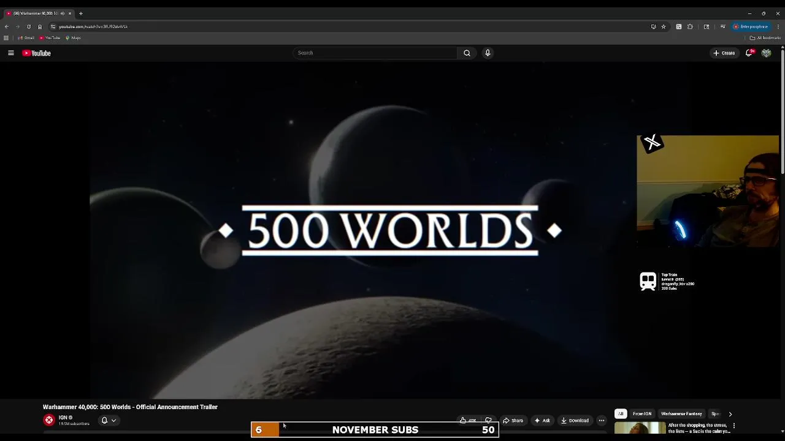Click install app icon in address bar
The height and width of the screenshot is (441, 785).
653,27
